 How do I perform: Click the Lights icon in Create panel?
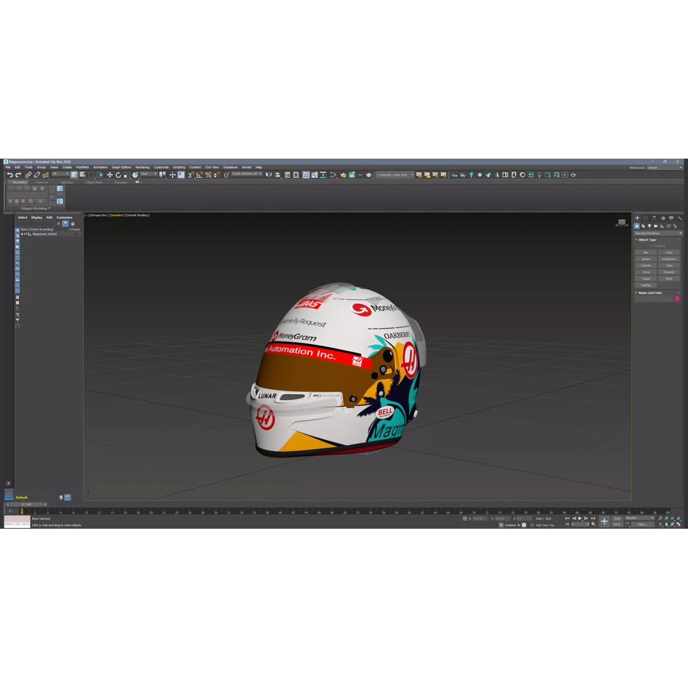pyautogui.click(x=649, y=226)
